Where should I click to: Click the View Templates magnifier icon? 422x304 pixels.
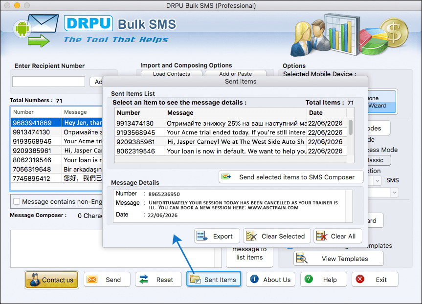(x=302, y=258)
